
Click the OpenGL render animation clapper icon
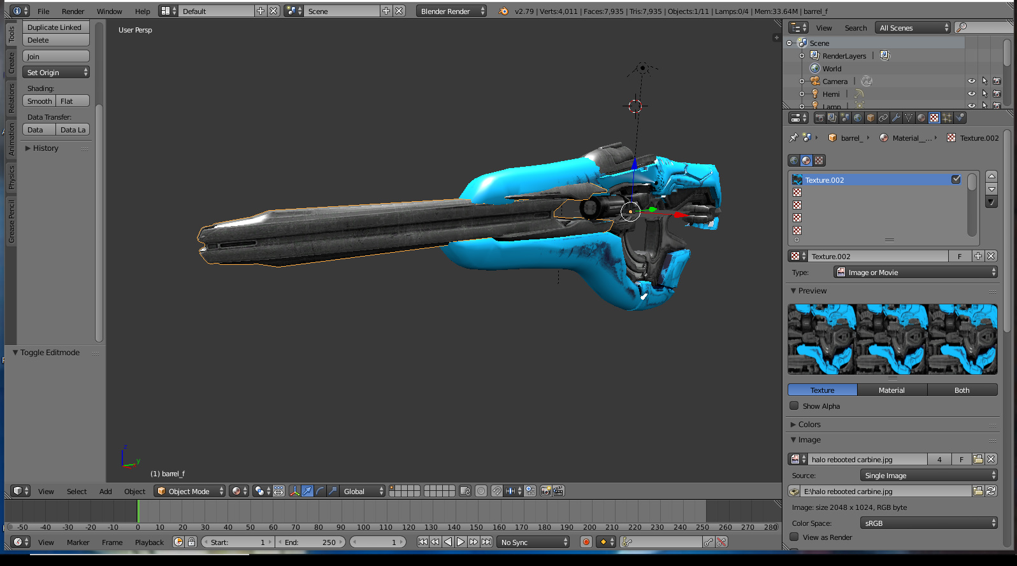(558, 491)
